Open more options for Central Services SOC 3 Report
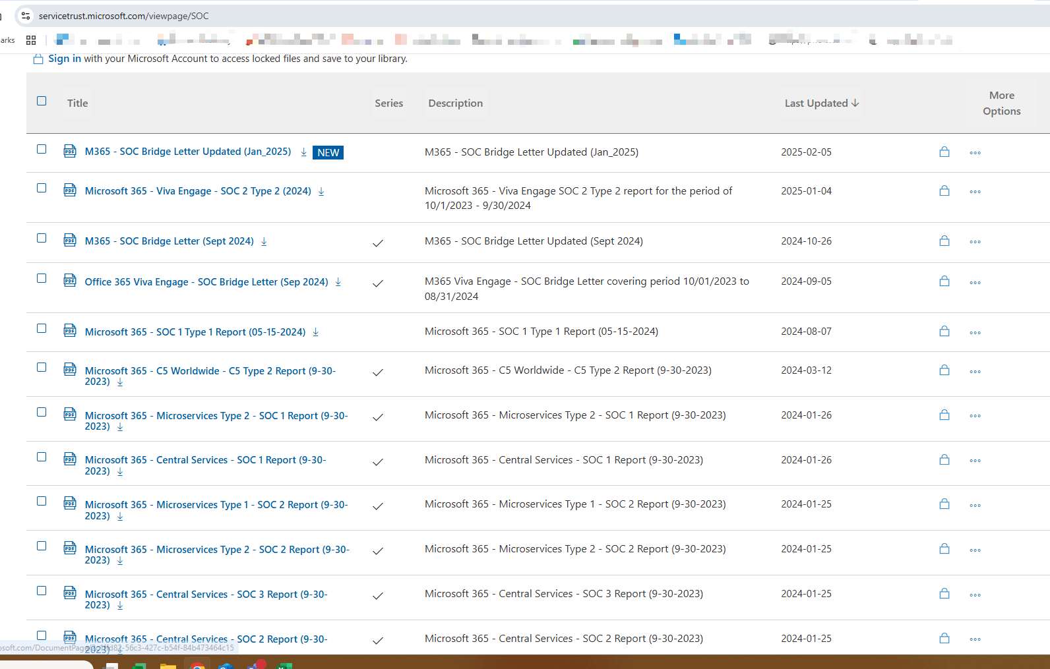The height and width of the screenshot is (669, 1050). coord(975,595)
